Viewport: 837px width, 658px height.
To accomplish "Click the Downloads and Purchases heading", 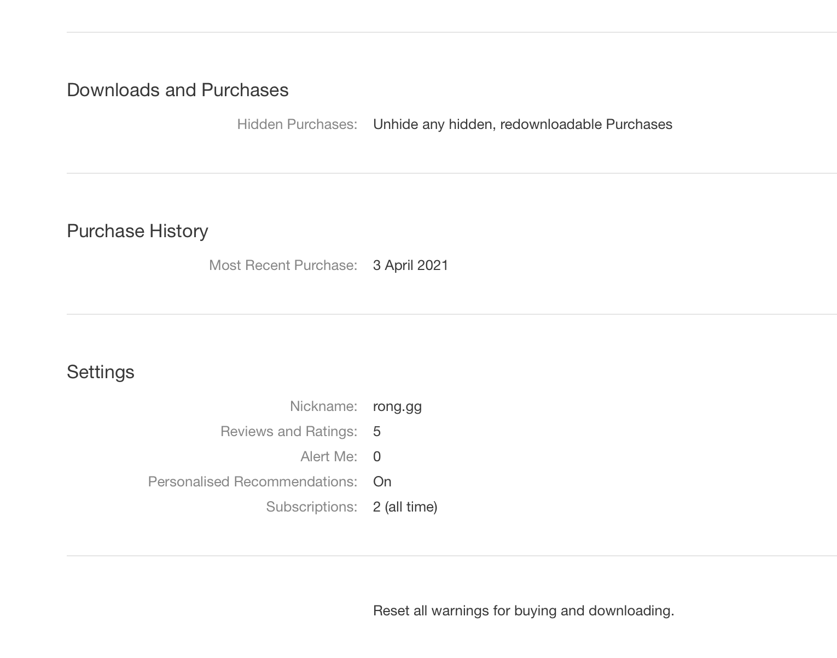I will pos(177,90).
